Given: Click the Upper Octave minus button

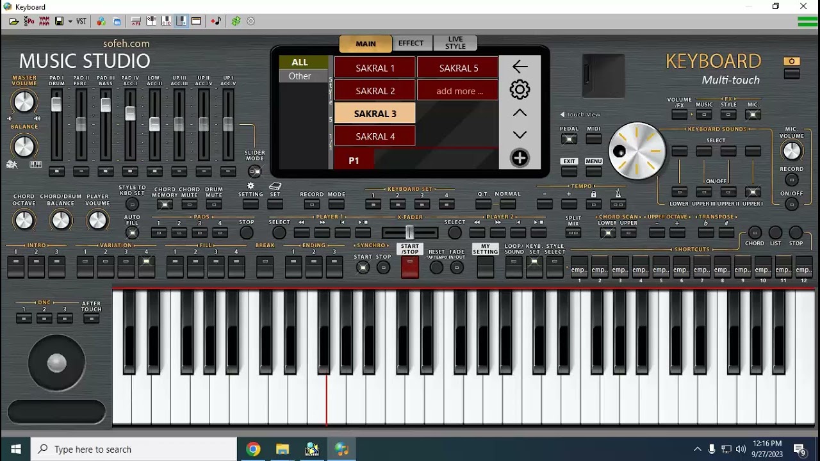Looking at the screenshot, I should tap(657, 233).
